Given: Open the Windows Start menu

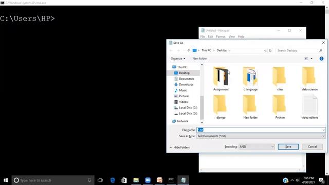Looking at the screenshot, I should 6,180.
